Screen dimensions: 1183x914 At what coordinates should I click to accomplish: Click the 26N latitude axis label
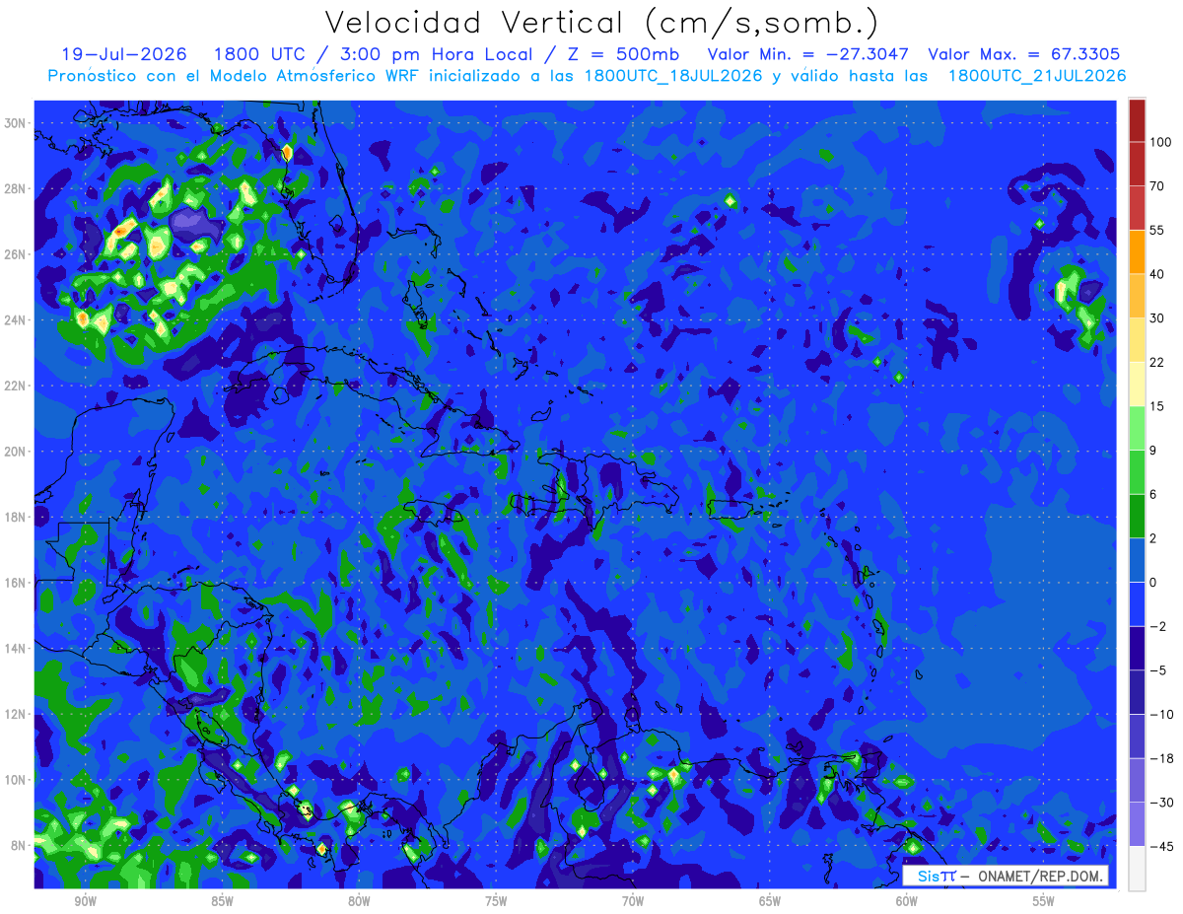[x=17, y=254]
